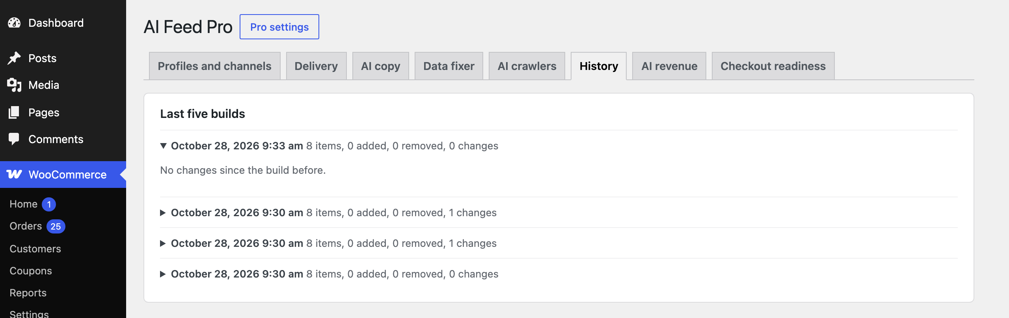
Task: Expand the 9:30 am build with 0 changes
Action: pos(163,274)
